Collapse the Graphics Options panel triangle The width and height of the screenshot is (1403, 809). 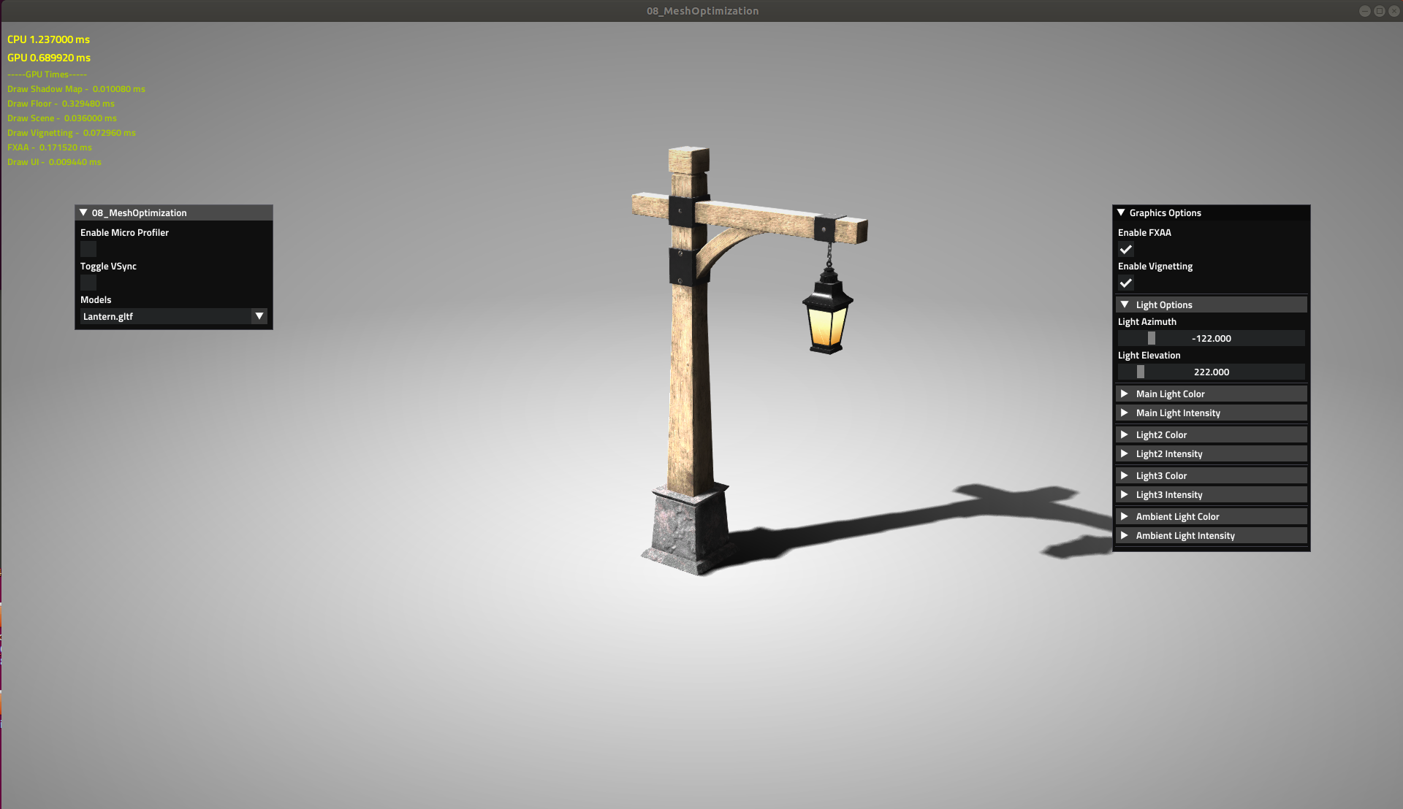click(x=1122, y=212)
